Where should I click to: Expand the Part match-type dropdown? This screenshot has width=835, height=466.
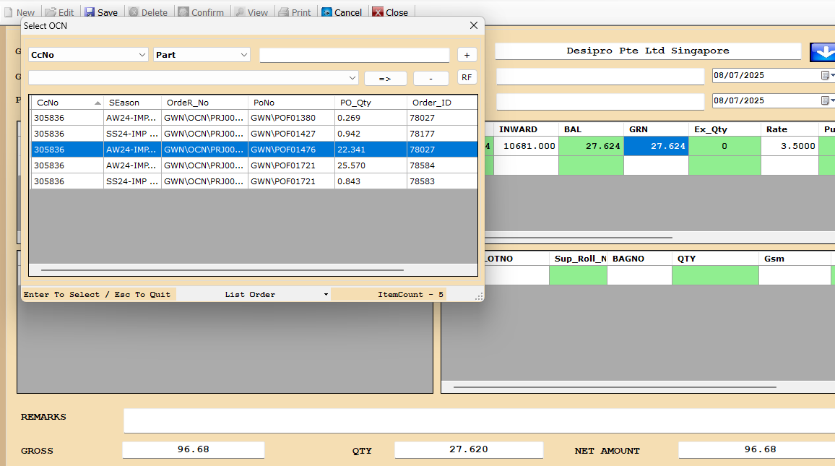(x=243, y=55)
